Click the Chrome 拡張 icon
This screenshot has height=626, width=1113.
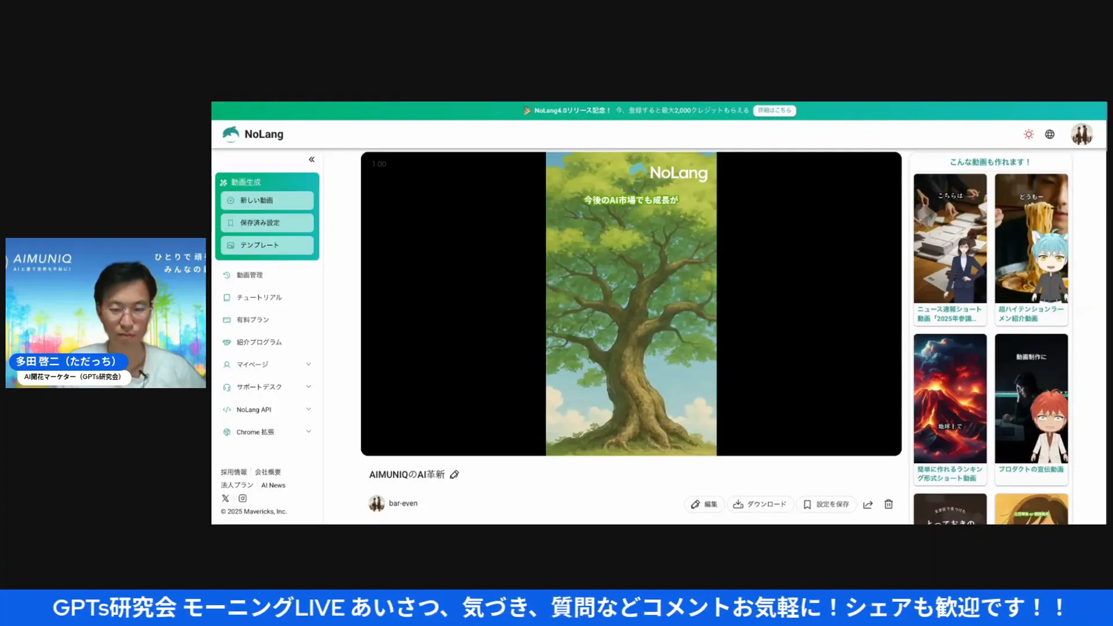pyautogui.click(x=227, y=432)
